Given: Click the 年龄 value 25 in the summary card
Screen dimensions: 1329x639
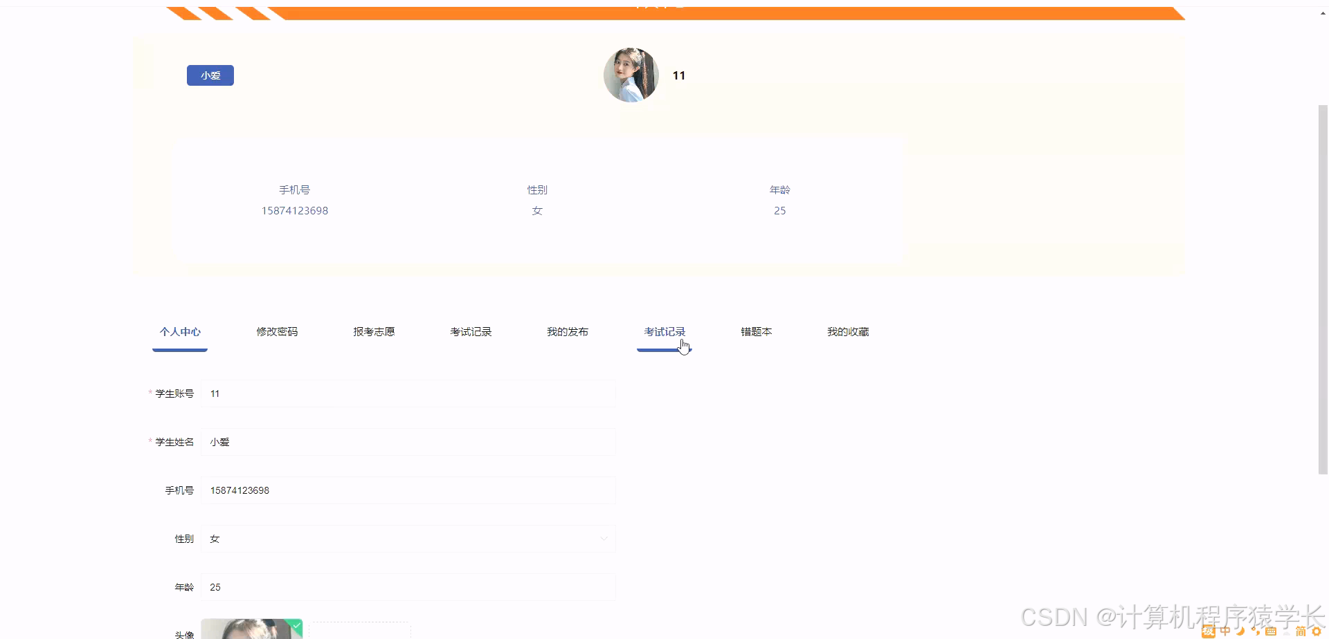Looking at the screenshot, I should (780, 211).
